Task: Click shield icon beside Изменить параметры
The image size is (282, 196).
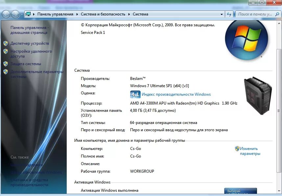Action: coord(237,149)
